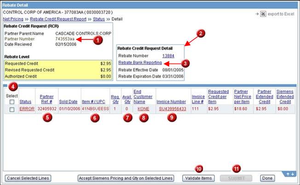Open the KONE end customer link
300x185 pixels.
coord(143,109)
